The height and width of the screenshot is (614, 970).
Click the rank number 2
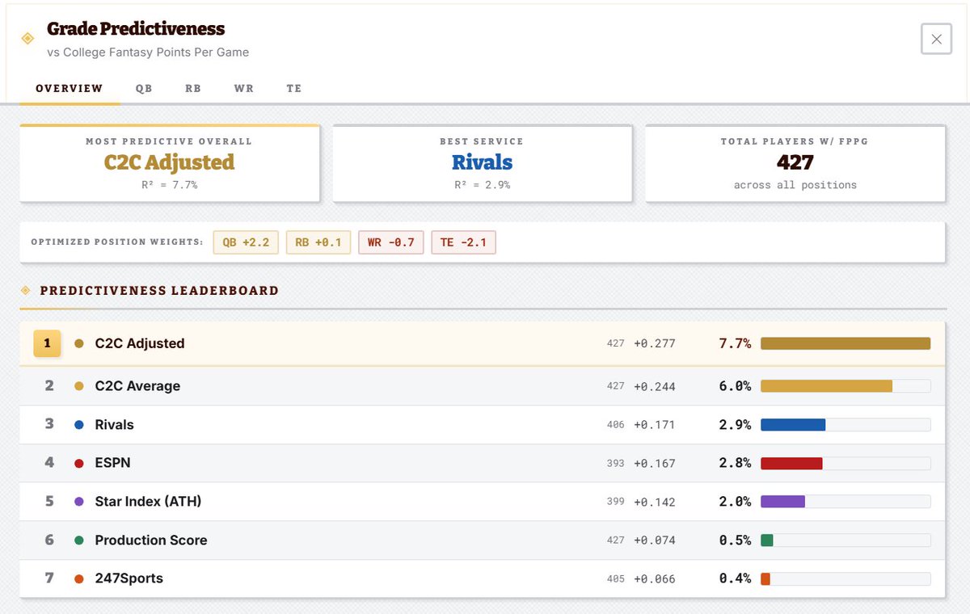[49, 386]
